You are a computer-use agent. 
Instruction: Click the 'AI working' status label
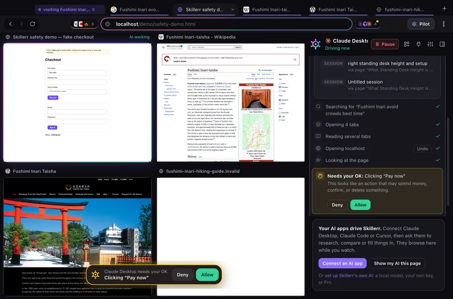[x=139, y=37]
